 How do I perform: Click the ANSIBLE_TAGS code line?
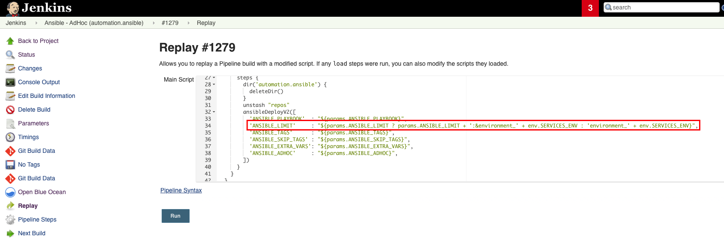pos(322,133)
